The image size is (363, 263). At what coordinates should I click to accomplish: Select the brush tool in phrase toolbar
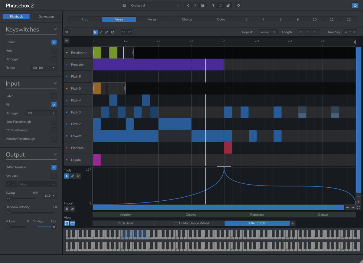click(106, 32)
